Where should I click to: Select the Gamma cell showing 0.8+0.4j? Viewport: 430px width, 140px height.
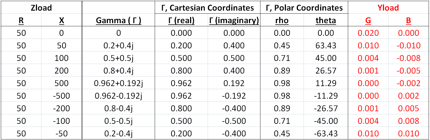click(118, 71)
